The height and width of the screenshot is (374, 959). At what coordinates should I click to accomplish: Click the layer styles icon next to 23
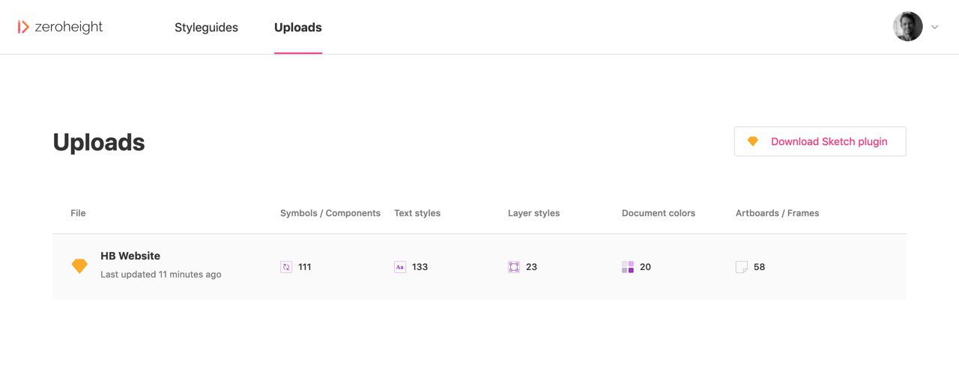coord(514,267)
